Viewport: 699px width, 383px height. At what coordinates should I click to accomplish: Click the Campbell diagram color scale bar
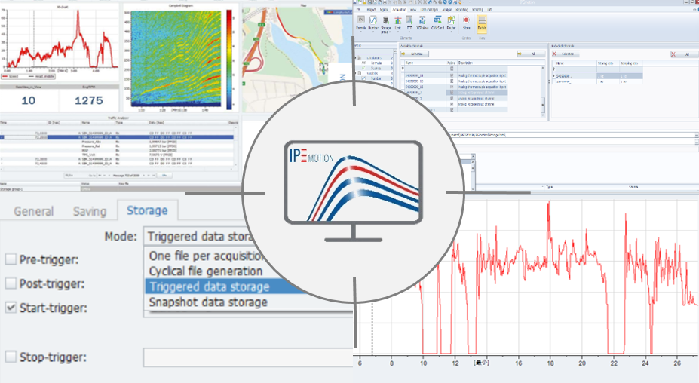[x=229, y=60]
